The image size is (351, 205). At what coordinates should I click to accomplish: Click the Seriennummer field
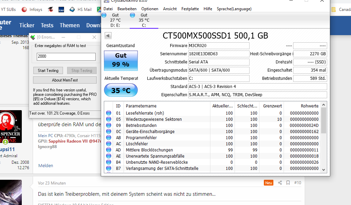click(x=219, y=54)
